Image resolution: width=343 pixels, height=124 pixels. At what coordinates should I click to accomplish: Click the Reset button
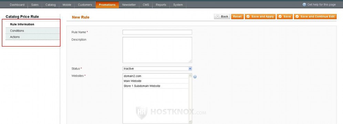(237, 16)
